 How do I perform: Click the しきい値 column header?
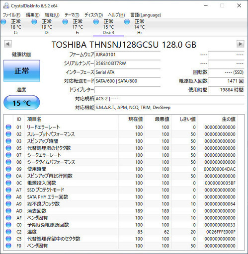coord(185,119)
